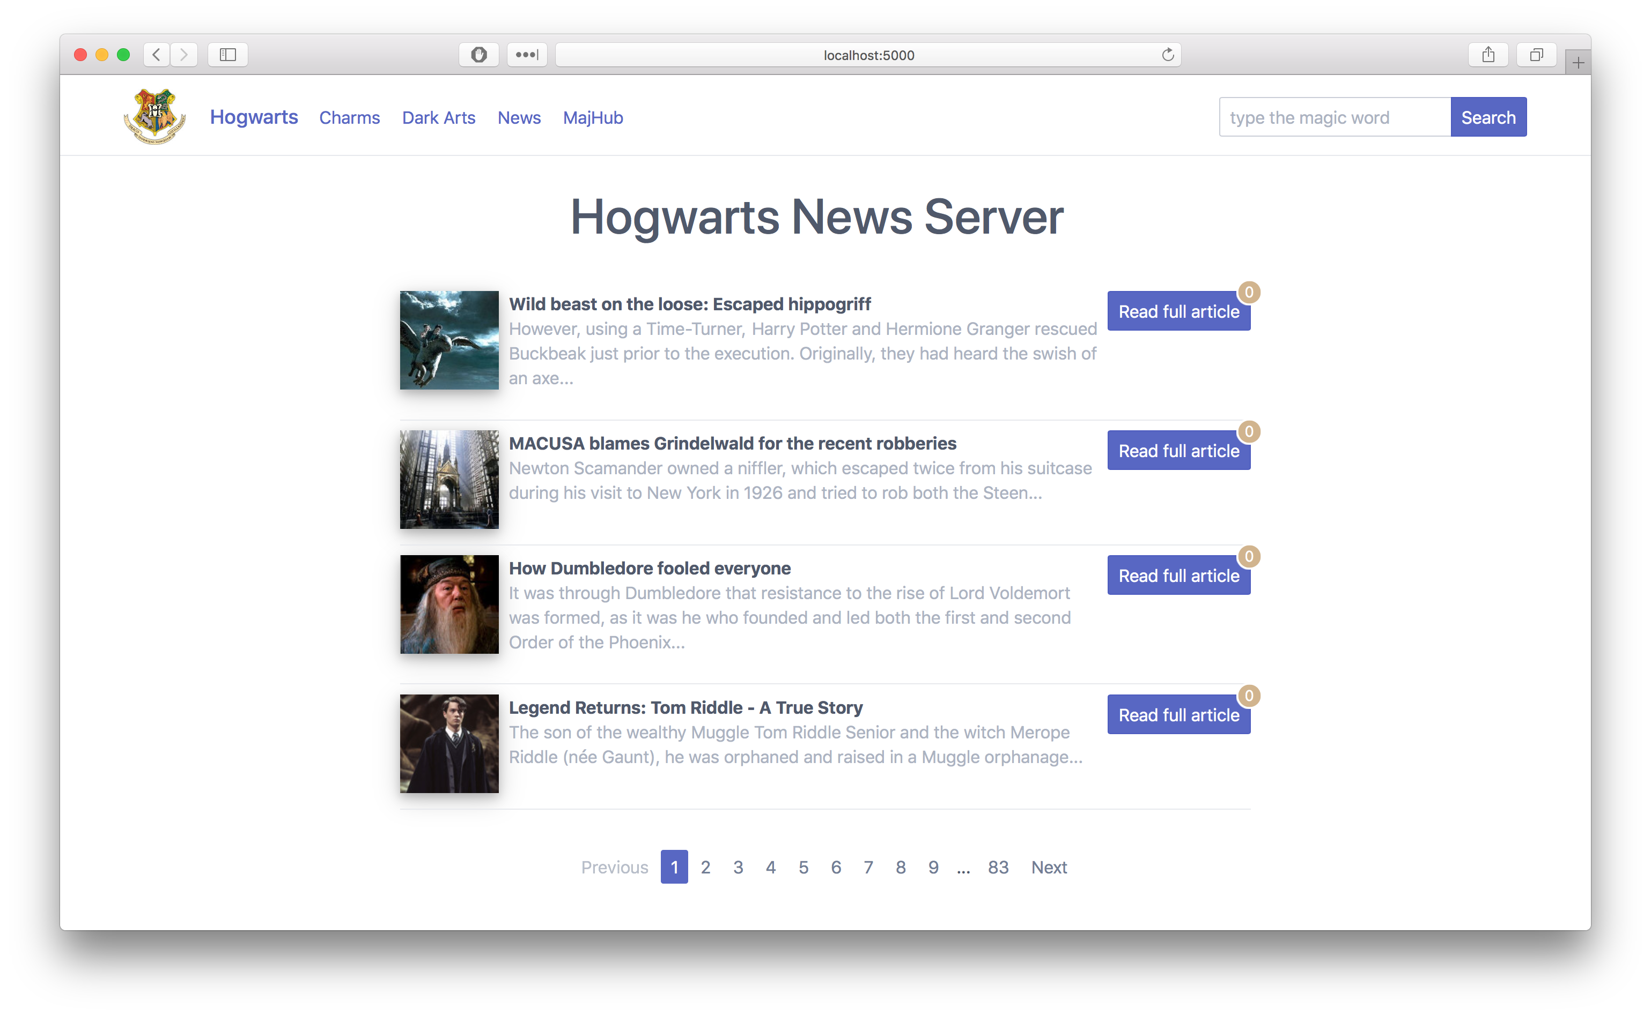The height and width of the screenshot is (1016, 1651).
Task: Click the Previous pagination link
Action: pos(614,867)
